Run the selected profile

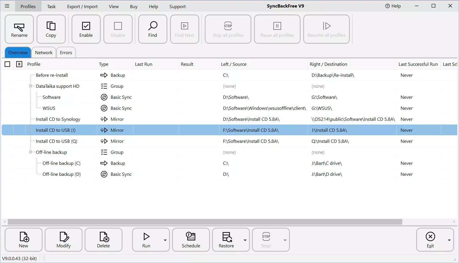pos(146,240)
